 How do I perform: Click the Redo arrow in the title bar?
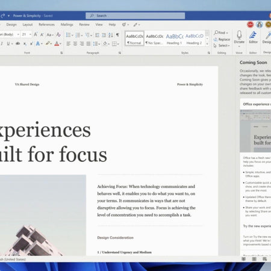tap(3, 16)
